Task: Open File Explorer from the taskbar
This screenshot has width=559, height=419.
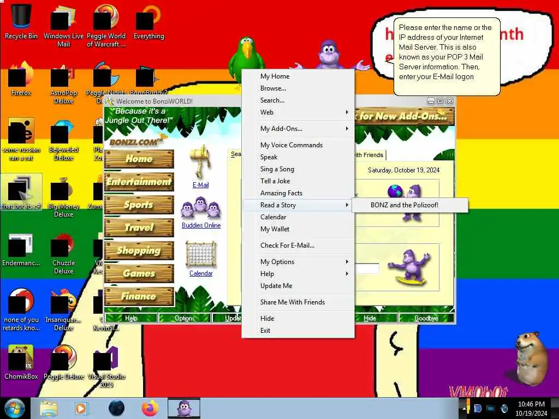Action: [x=49, y=408]
